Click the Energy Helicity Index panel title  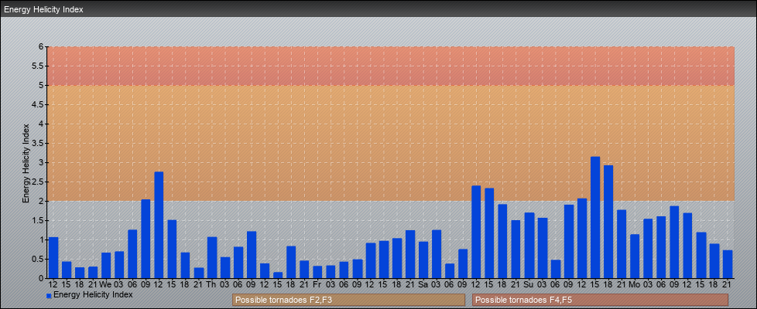43,9
